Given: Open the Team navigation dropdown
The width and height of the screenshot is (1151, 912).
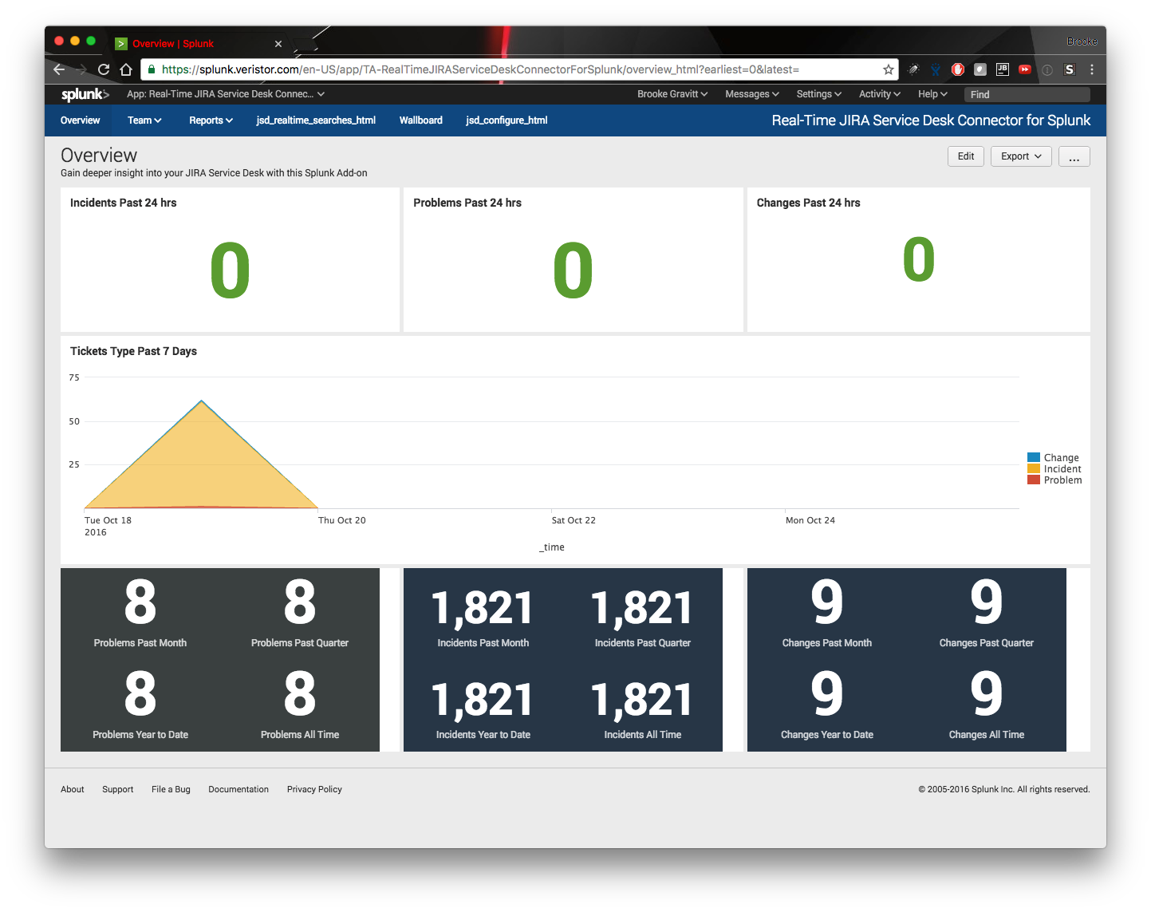Looking at the screenshot, I should tap(144, 120).
